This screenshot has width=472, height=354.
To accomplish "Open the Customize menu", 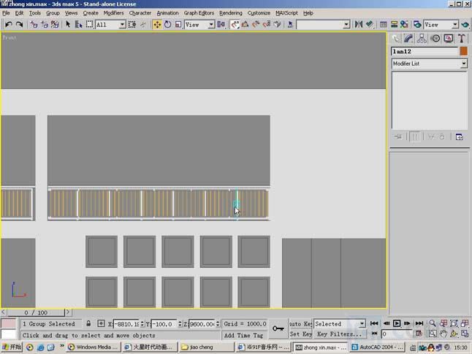I will coord(259,13).
